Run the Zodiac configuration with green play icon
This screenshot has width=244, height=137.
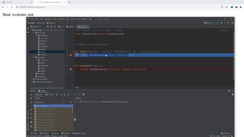pos(218,23)
